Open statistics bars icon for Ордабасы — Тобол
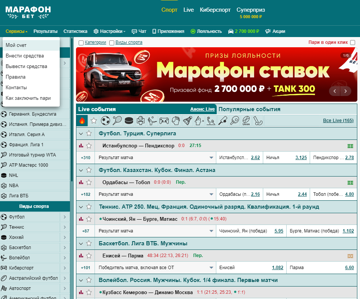The height and width of the screenshot is (299, 360). pyautogui.click(x=81, y=183)
